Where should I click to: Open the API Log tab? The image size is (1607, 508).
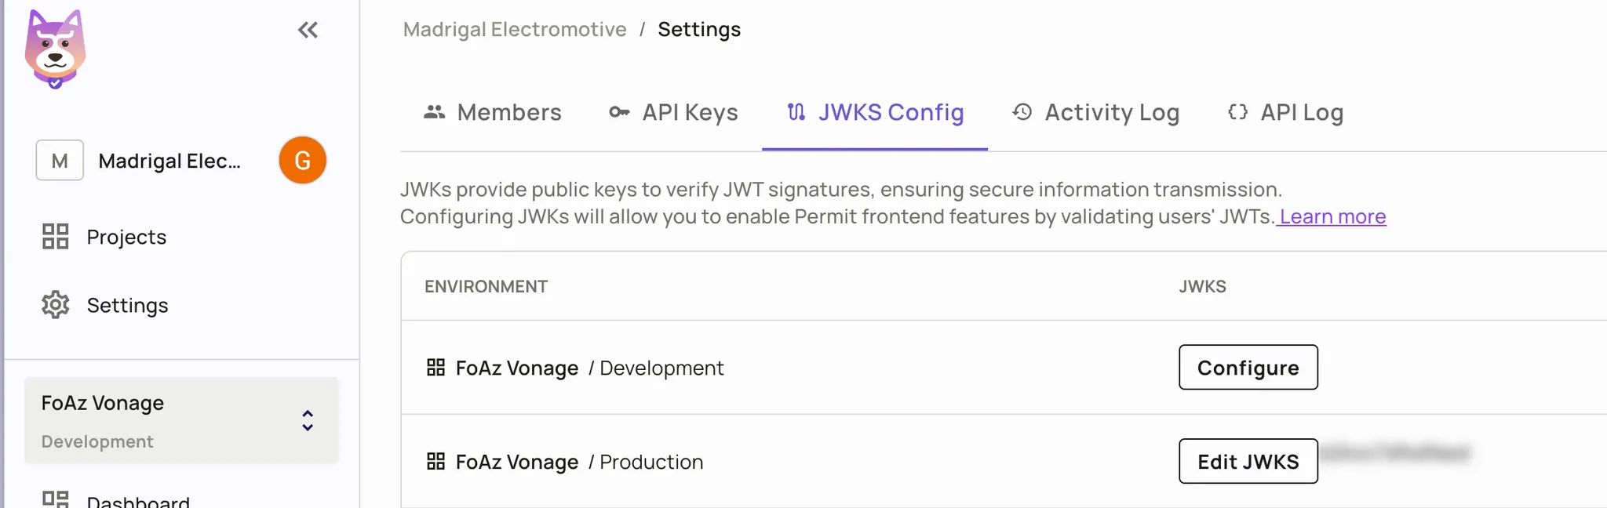pos(1301,112)
